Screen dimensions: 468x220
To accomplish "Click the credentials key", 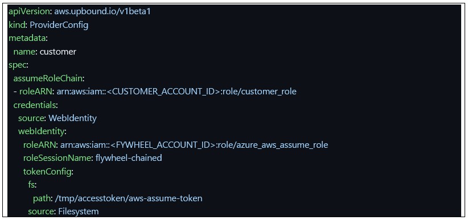I will click(34, 105).
